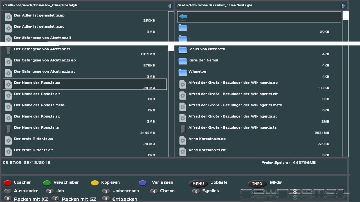Click right pane path arrow
Viewport: 360px width, 202px height.
click(343, 6)
